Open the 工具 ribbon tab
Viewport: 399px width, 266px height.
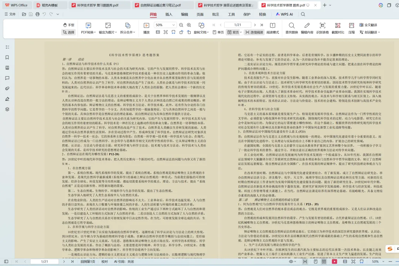231,14
